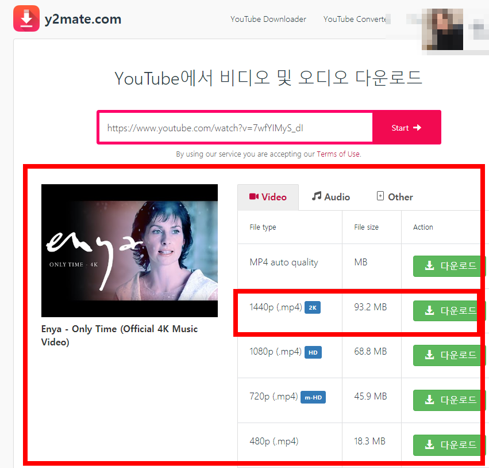This screenshot has height=468, width=489.
Task: Click the 'File size' column header
Action: coord(366,227)
